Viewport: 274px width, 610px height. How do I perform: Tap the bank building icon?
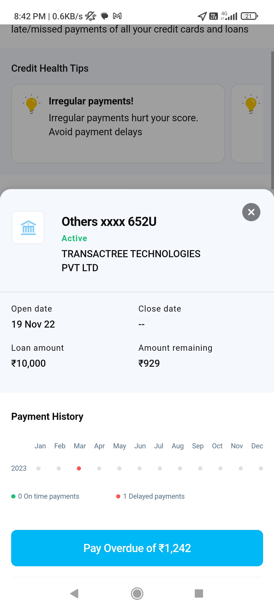tap(28, 228)
